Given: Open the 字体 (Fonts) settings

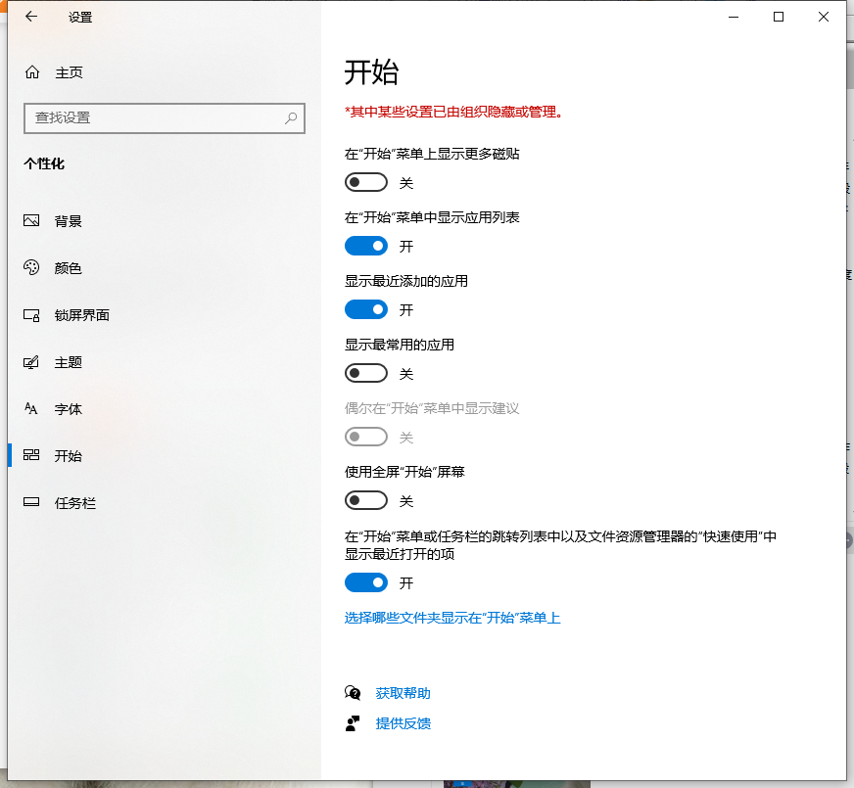Looking at the screenshot, I should click(x=32, y=409).
